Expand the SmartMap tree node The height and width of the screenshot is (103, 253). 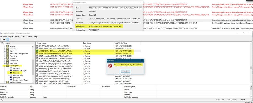(5, 63)
